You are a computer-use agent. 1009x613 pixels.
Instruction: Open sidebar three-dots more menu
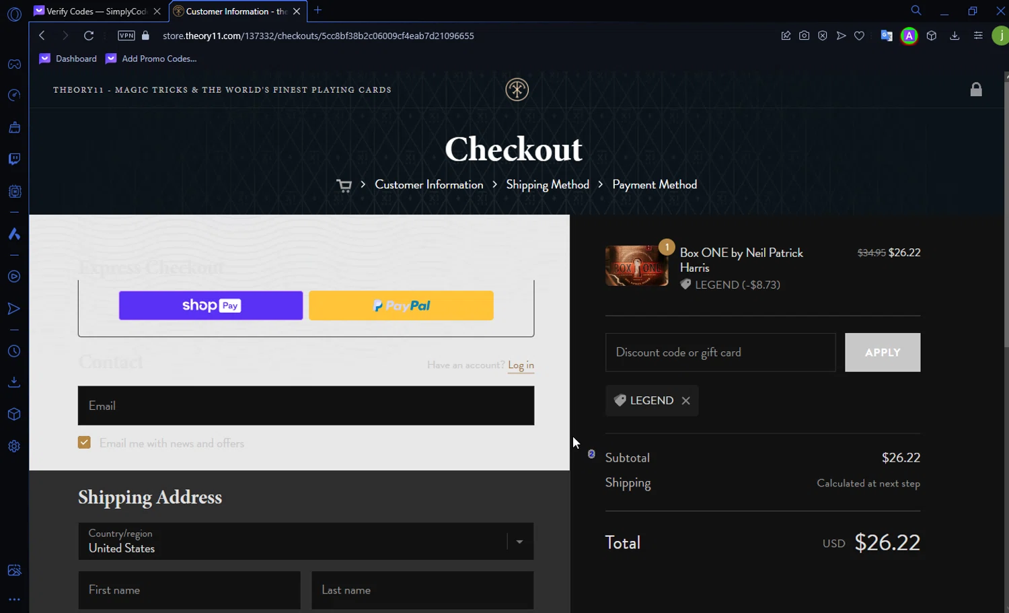pos(14,600)
